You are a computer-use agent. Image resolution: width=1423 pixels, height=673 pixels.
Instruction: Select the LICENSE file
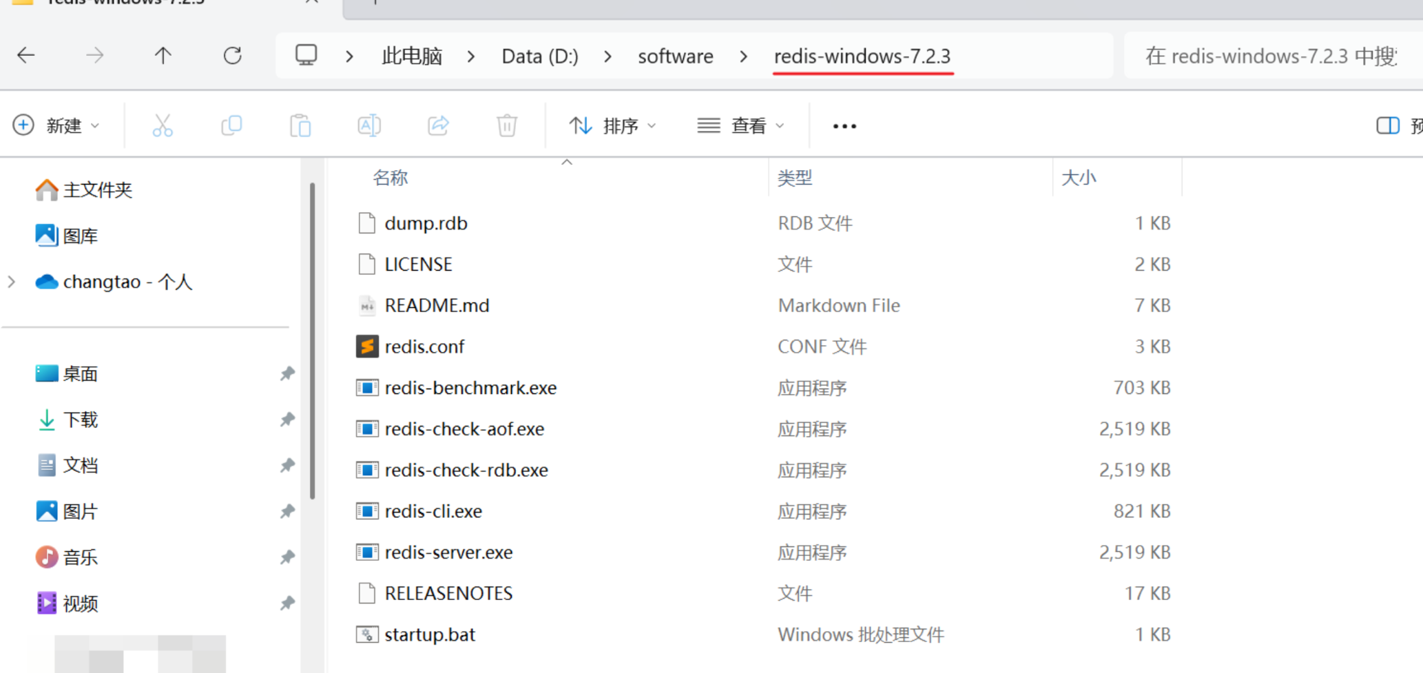click(x=418, y=265)
